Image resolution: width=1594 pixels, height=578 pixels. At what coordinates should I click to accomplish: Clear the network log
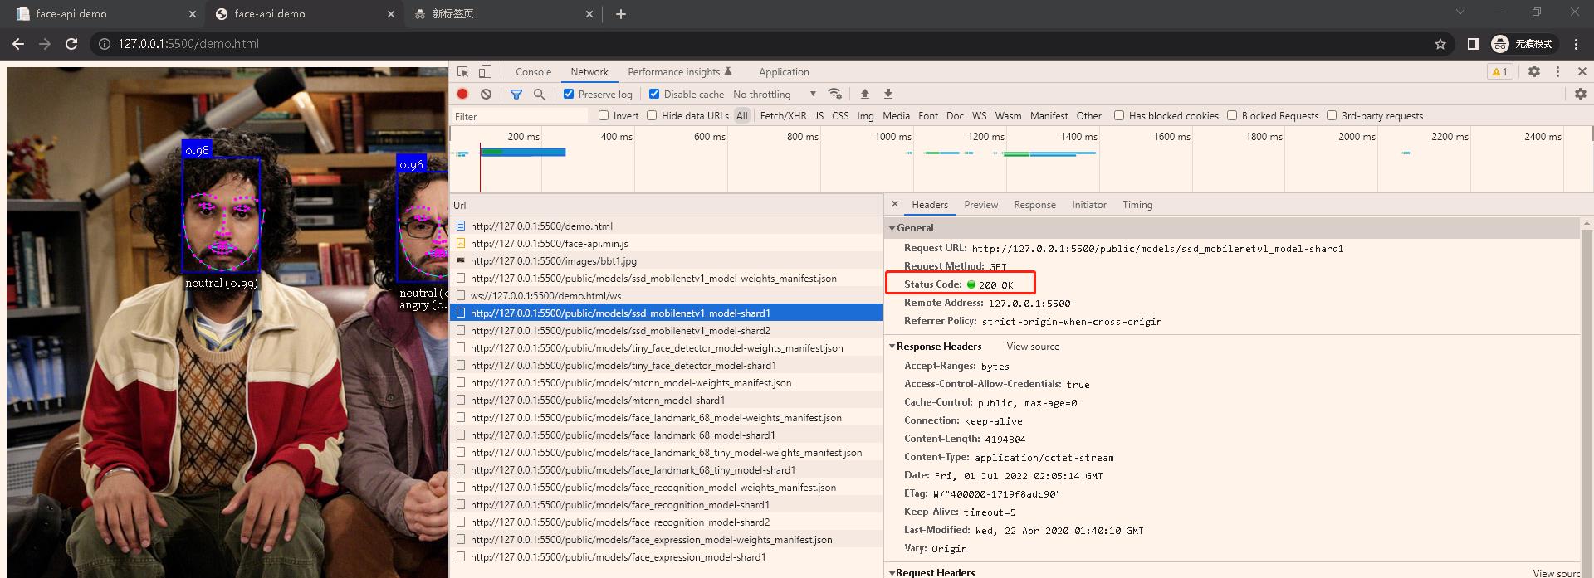(x=486, y=94)
